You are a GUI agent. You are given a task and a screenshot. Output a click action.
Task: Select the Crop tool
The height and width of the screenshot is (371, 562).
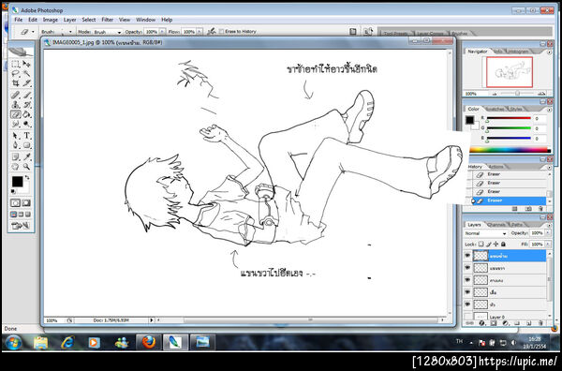[x=15, y=83]
